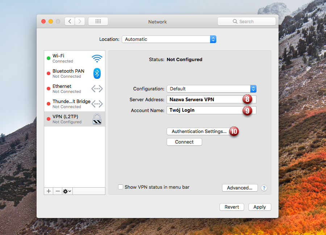326x235 pixels.
Task: Select the Ethernet service
Action: tap(75, 89)
